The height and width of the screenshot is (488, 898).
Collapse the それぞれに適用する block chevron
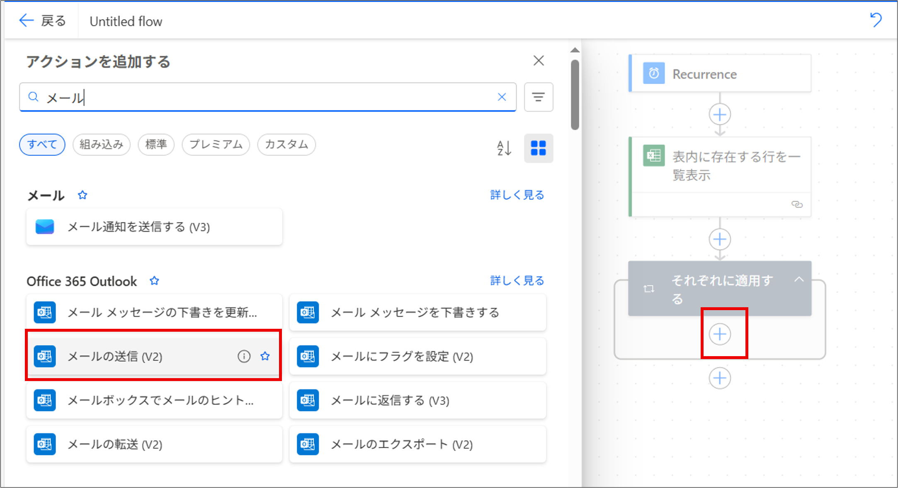tap(798, 280)
